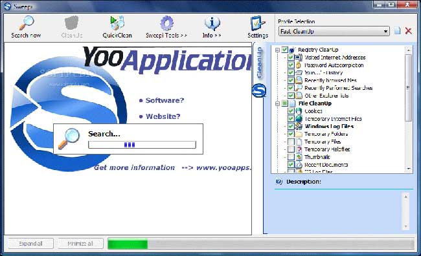This screenshot has height=256, width=421.
Task: Click the File CleanUp page icon
Action: [x=292, y=103]
